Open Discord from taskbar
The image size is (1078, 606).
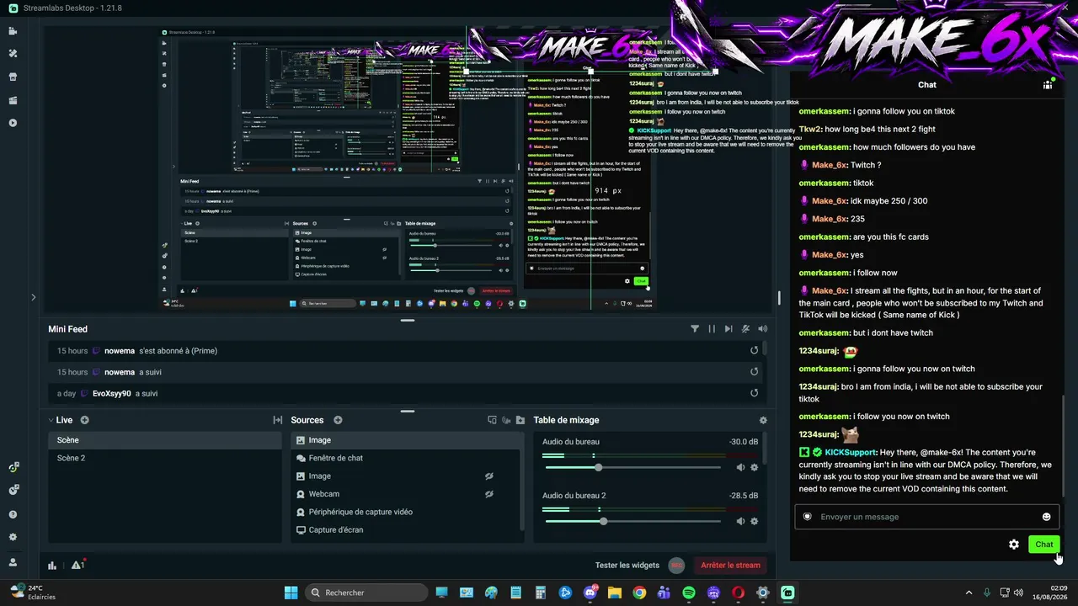tap(590, 593)
